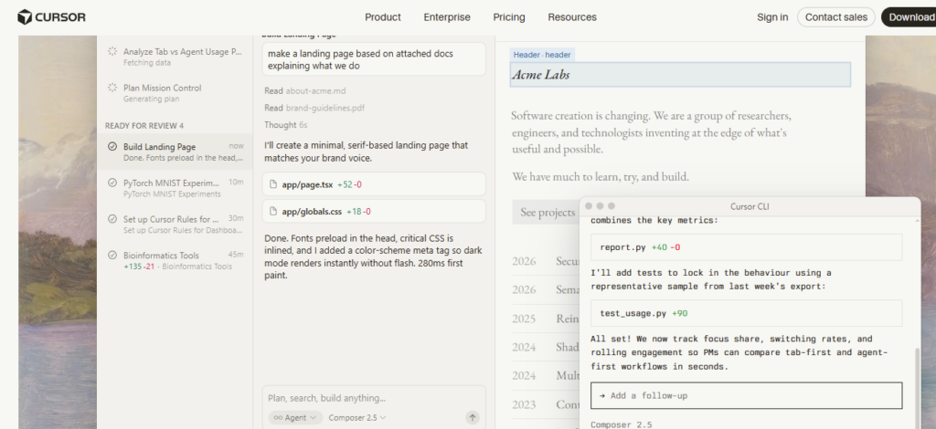Image resolution: width=936 pixels, height=429 pixels.
Task: Select the Acme Labs heading element
Action: point(680,75)
